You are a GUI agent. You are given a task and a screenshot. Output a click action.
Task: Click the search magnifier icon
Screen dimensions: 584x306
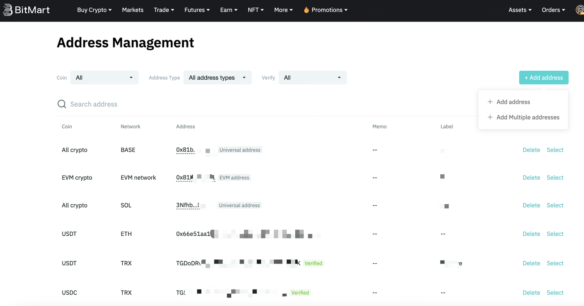(62, 104)
